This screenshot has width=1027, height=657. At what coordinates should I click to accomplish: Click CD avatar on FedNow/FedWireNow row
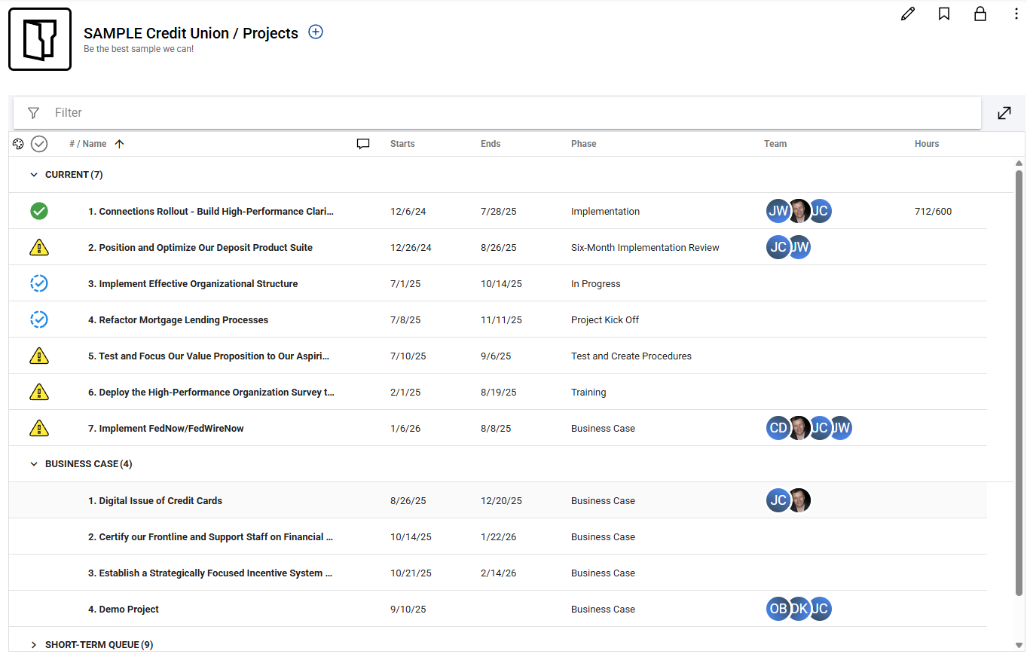(x=778, y=428)
